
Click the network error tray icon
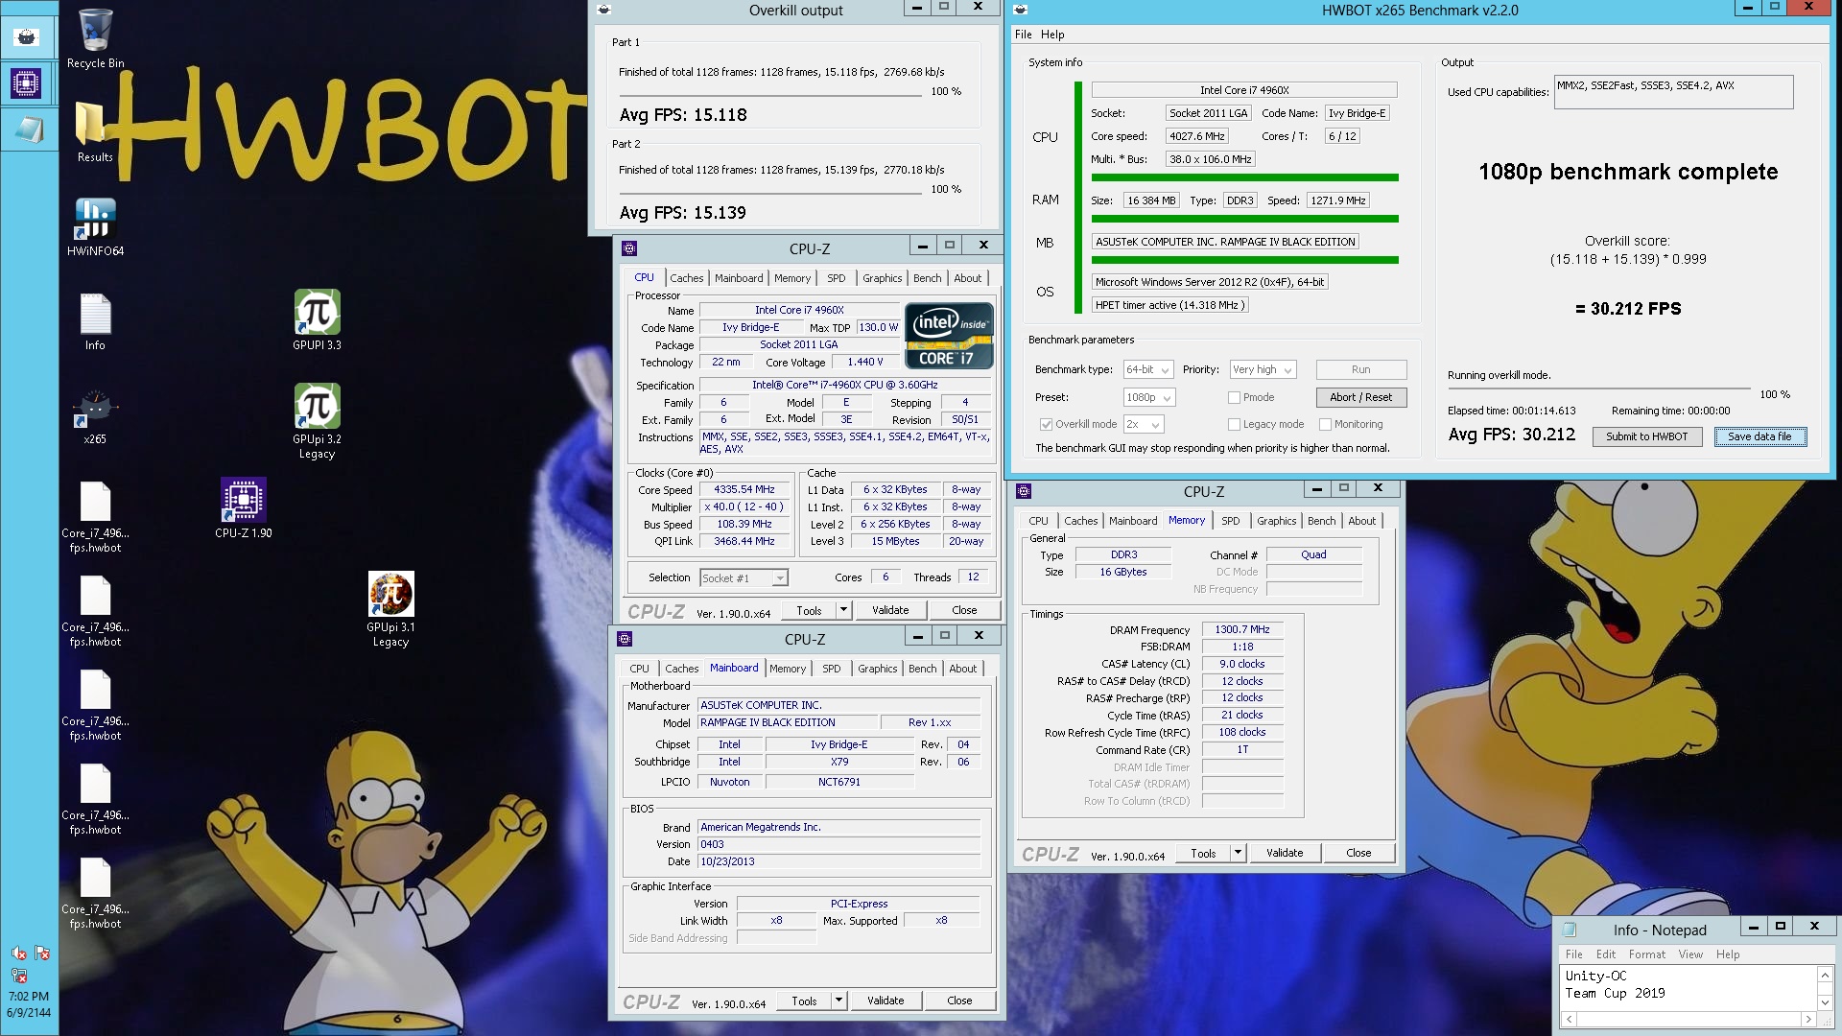click(x=18, y=975)
